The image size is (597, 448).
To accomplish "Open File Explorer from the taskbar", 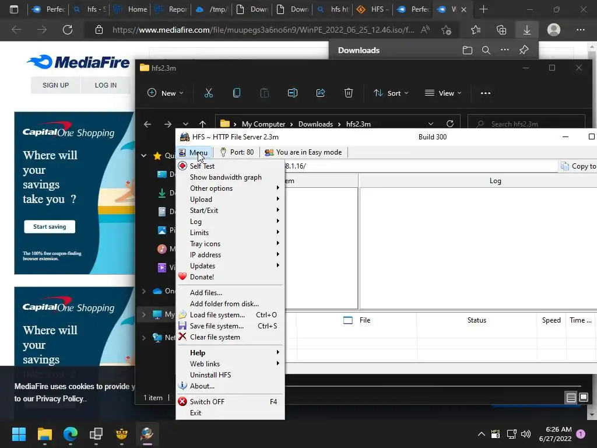I will pos(44,434).
